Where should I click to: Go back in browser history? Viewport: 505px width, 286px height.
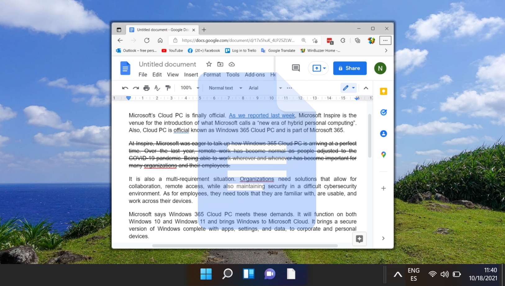click(x=120, y=40)
